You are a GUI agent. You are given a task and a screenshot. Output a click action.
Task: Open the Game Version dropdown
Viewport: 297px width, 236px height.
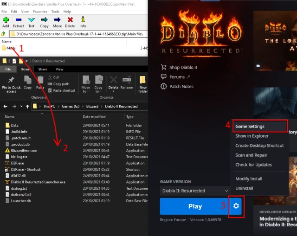[195, 191]
